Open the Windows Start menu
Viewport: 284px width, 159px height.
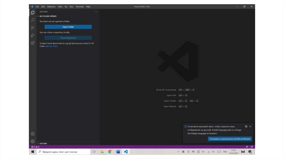click(33, 152)
